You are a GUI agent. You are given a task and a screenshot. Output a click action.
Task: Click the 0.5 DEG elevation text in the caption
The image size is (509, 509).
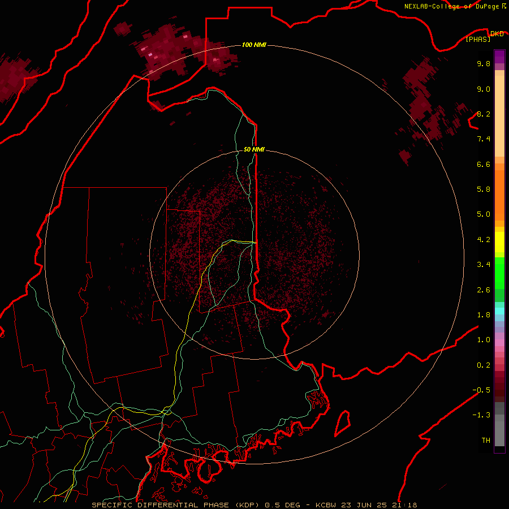click(x=282, y=505)
